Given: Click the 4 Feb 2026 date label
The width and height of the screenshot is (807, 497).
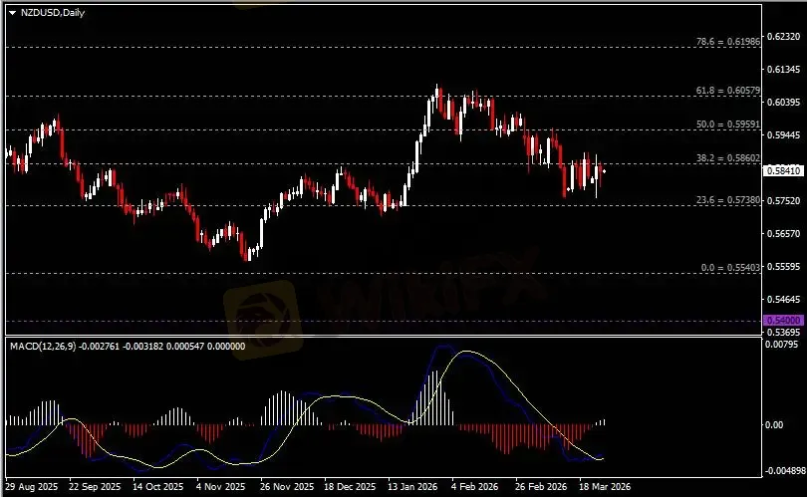Looking at the screenshot, I should click(475, 486).
